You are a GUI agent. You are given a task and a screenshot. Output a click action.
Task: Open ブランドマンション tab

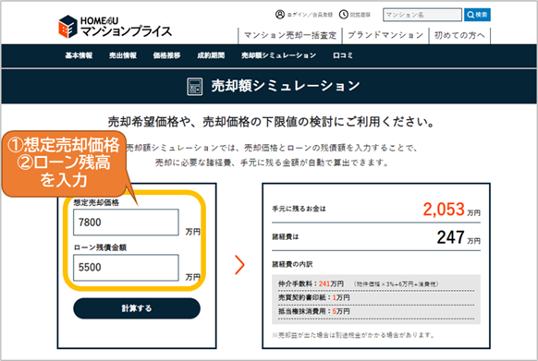pos(385,35)
